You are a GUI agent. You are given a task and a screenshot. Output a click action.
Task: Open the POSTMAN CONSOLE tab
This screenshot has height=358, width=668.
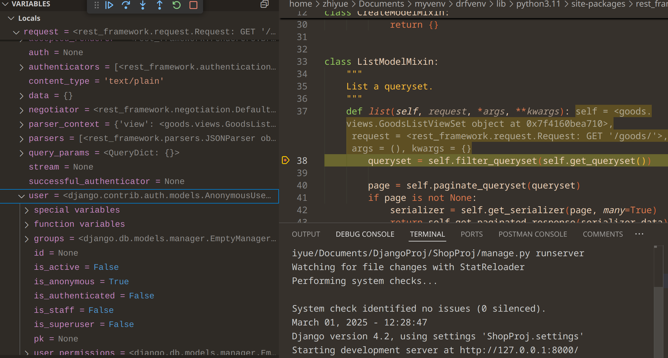533,234
